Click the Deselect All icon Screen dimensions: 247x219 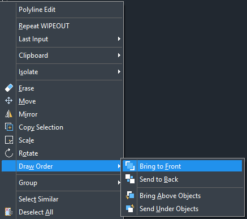(x=8, y=212)
